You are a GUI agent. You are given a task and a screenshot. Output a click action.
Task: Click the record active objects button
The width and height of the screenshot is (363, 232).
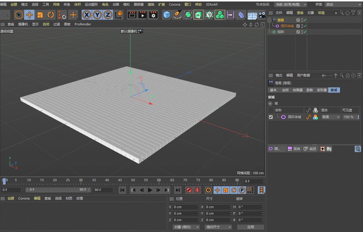(x=189, y=190)
